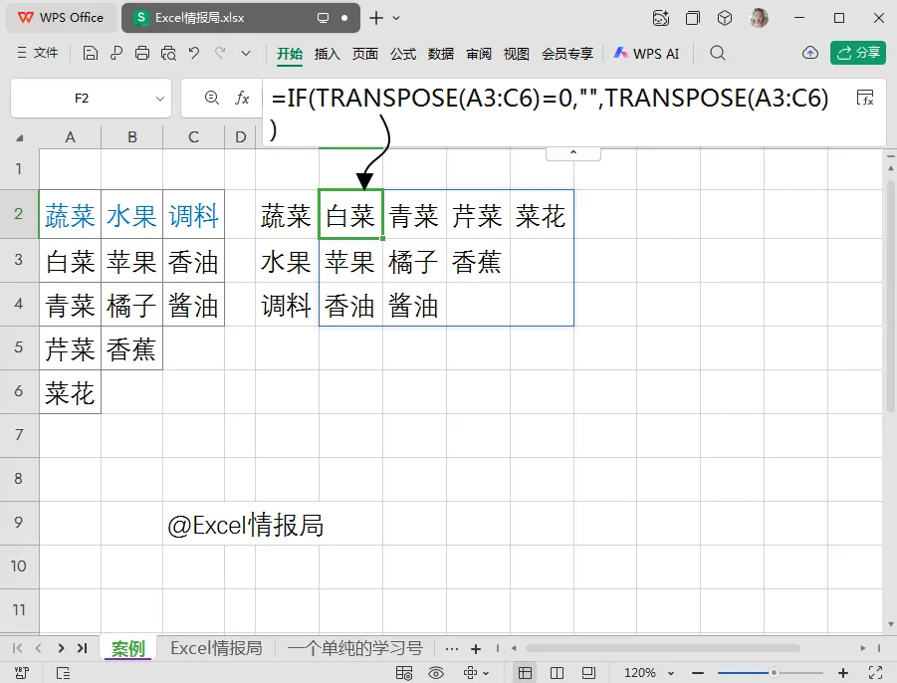Viewport: 897px width, 683px height.
Task: Click the cloud upload icon
Action: coord(810,53)
